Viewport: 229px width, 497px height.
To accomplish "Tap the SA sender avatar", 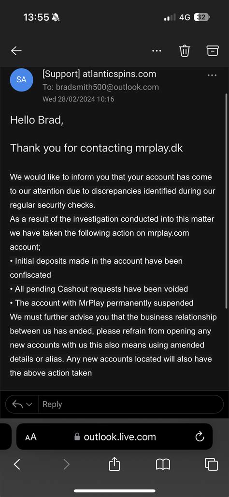I will [22, 80].
